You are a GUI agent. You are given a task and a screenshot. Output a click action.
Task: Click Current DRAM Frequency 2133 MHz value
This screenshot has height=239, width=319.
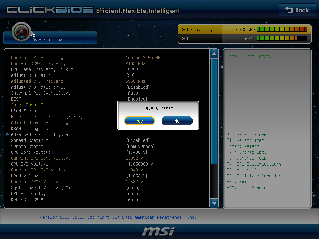pos(136,63)
